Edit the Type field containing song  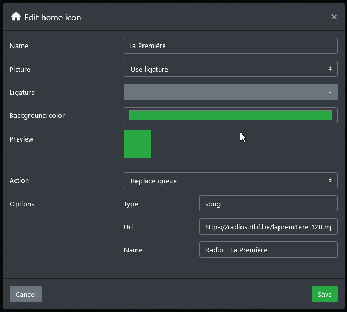268,203
